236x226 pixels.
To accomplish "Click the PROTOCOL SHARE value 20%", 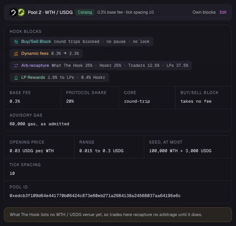I will (70, 101).
